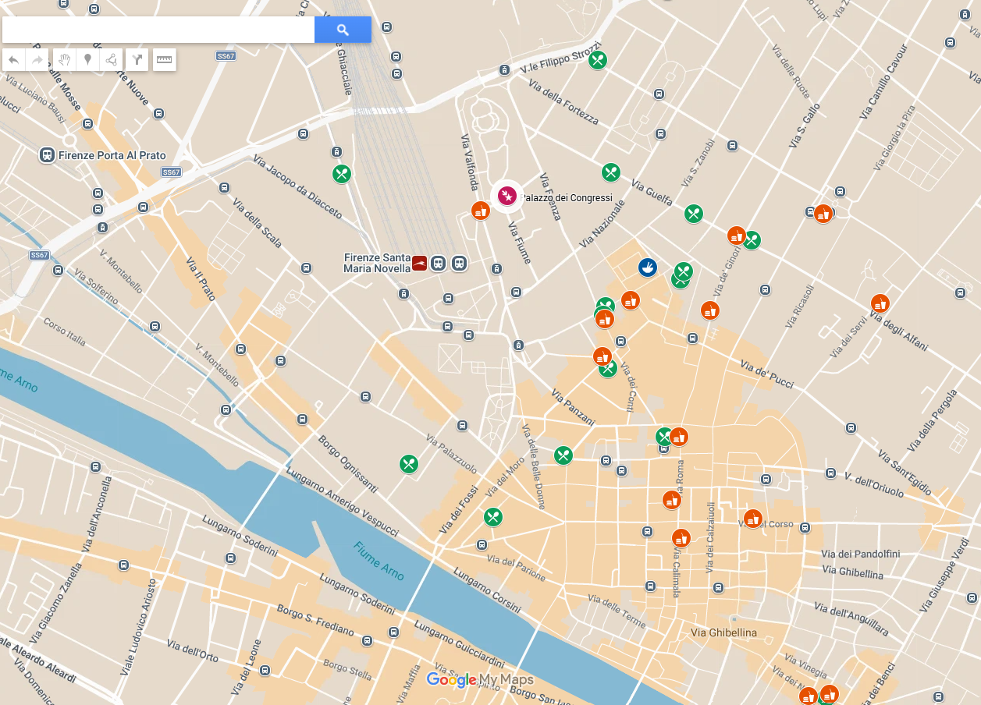Click inside the map search field

click(x=158, y=30)
